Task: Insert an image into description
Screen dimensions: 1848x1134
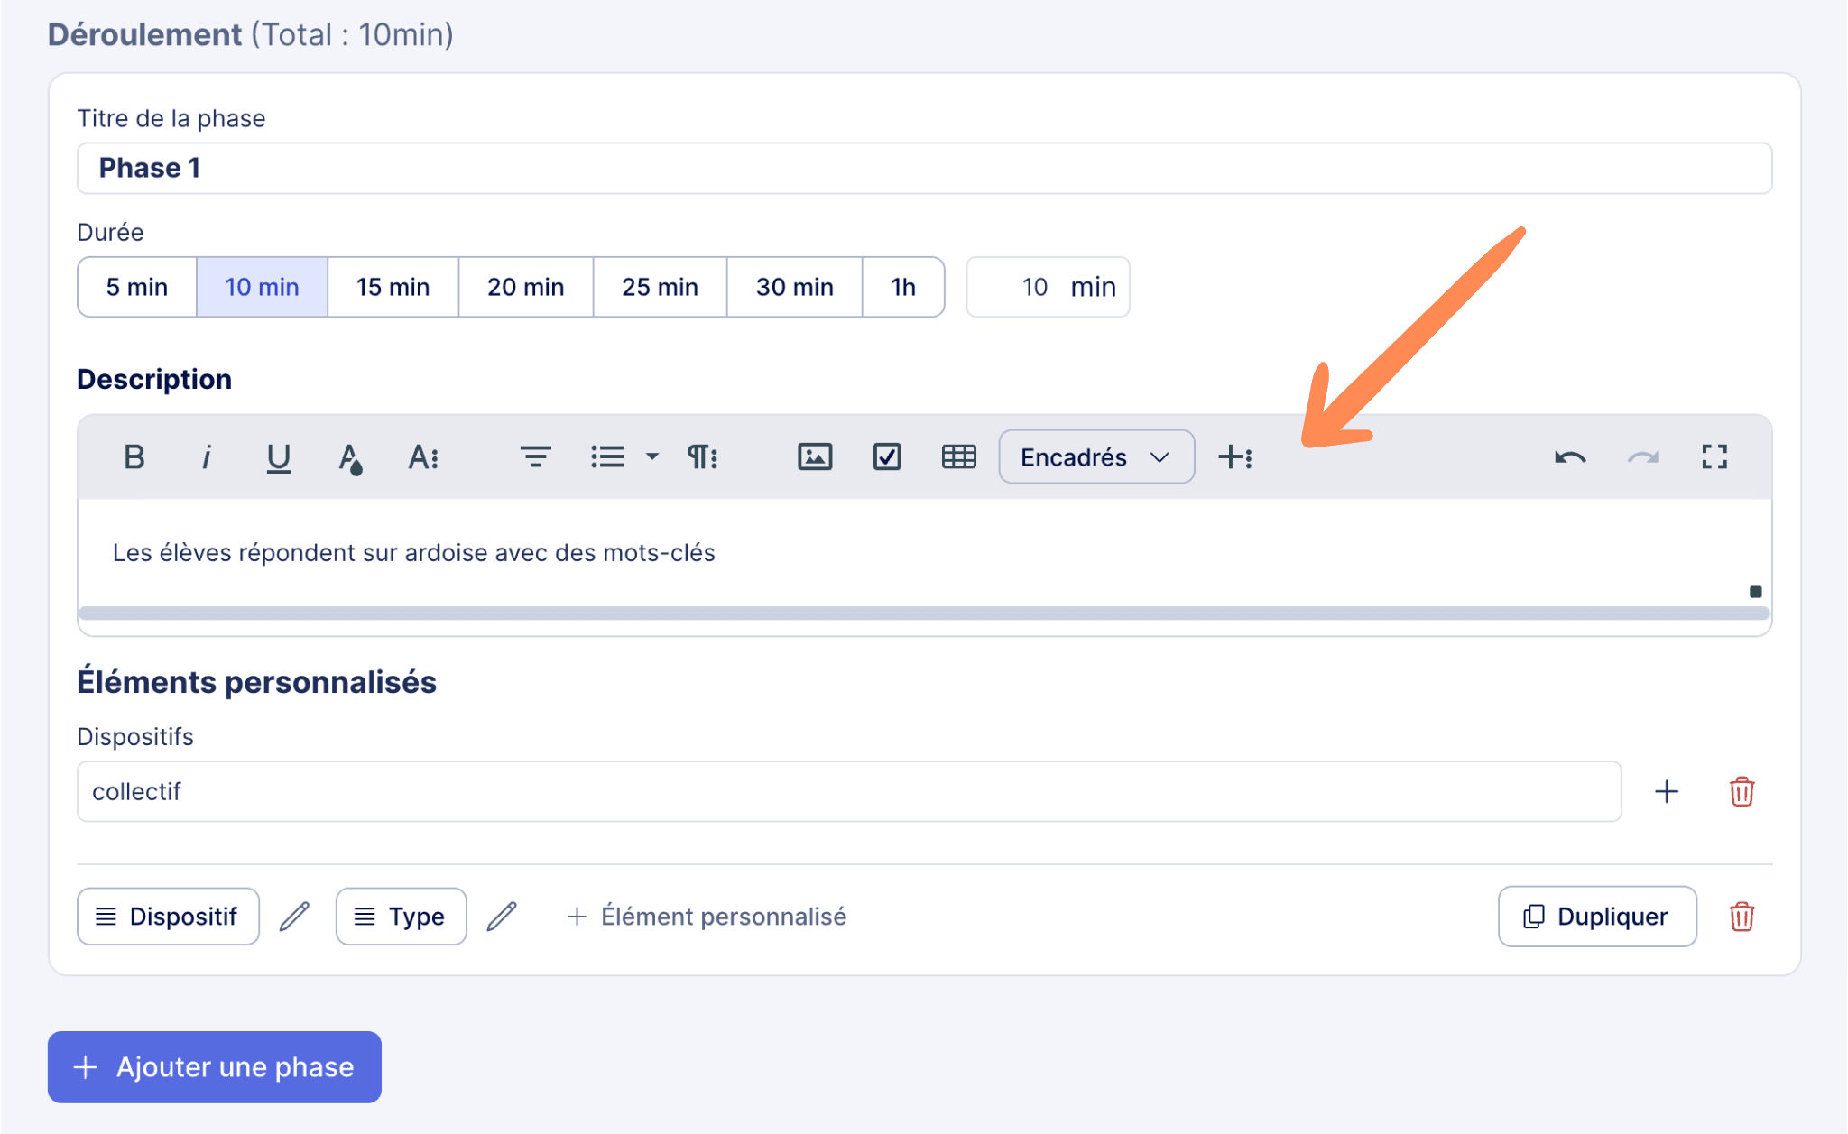Action: pyautogui.click(x=814, y=457)
